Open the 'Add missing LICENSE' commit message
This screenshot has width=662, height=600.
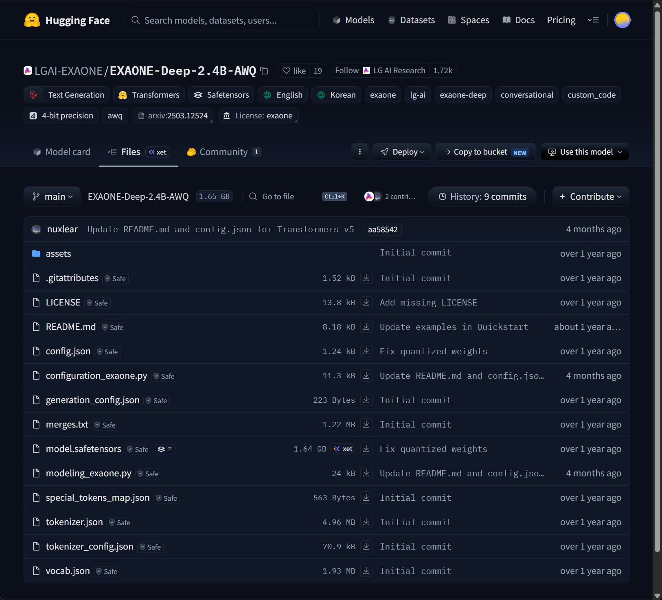coord(428,302)
